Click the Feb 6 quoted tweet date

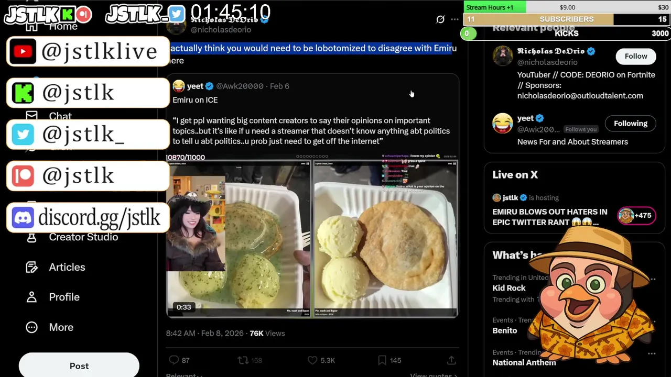click(x=279, y=86)
